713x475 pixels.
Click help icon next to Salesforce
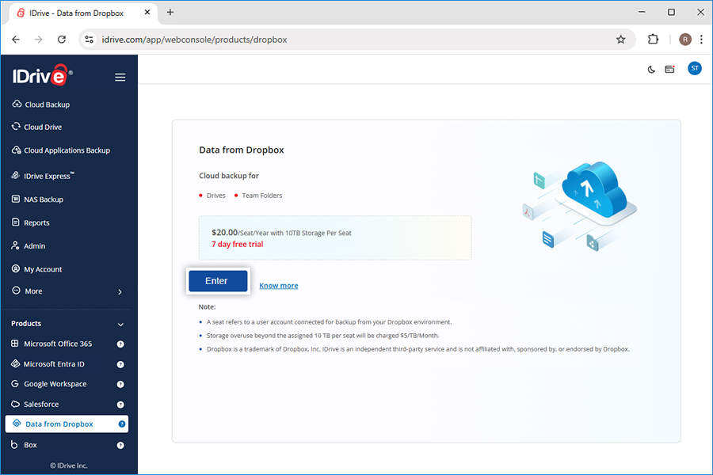point(120,405)
